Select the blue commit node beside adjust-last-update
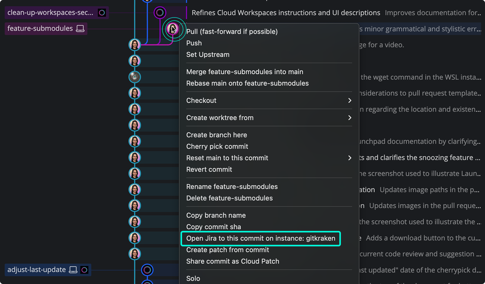 [x=147, y=269]
